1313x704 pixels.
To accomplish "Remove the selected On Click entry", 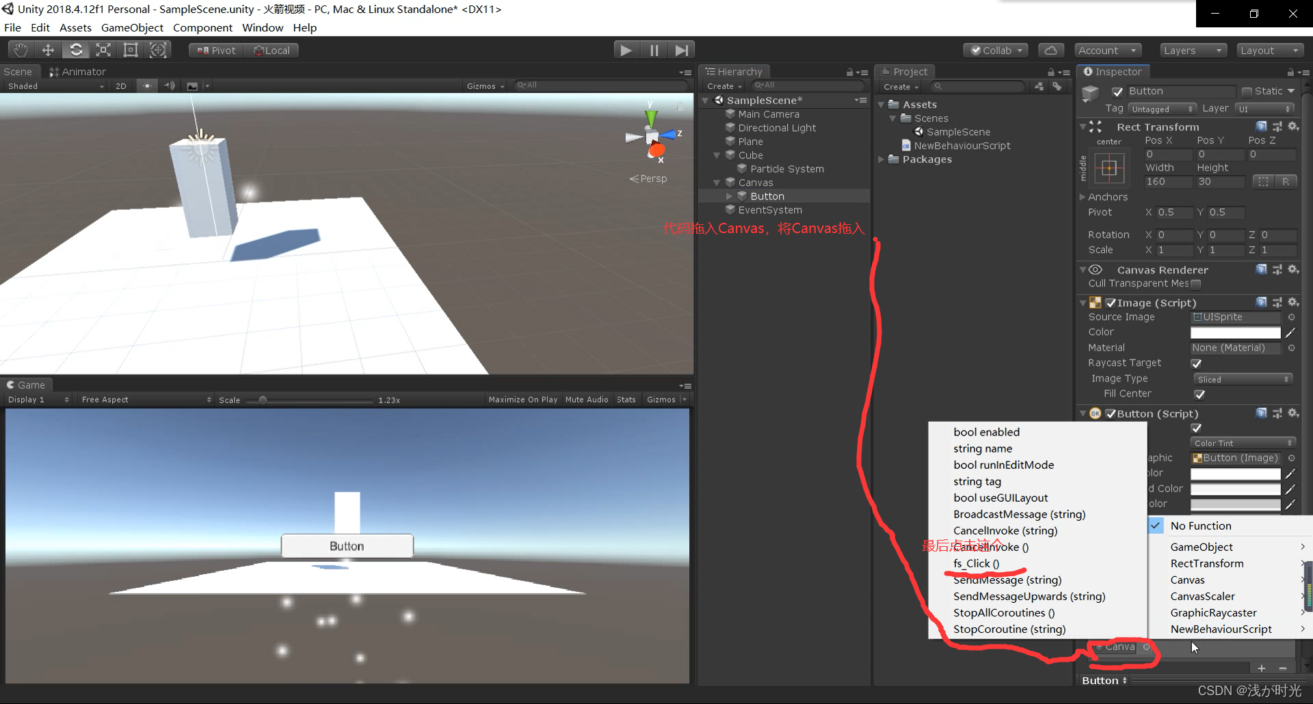I will 1283,668.
